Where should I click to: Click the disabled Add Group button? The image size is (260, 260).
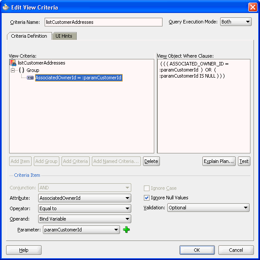[46, 161]
